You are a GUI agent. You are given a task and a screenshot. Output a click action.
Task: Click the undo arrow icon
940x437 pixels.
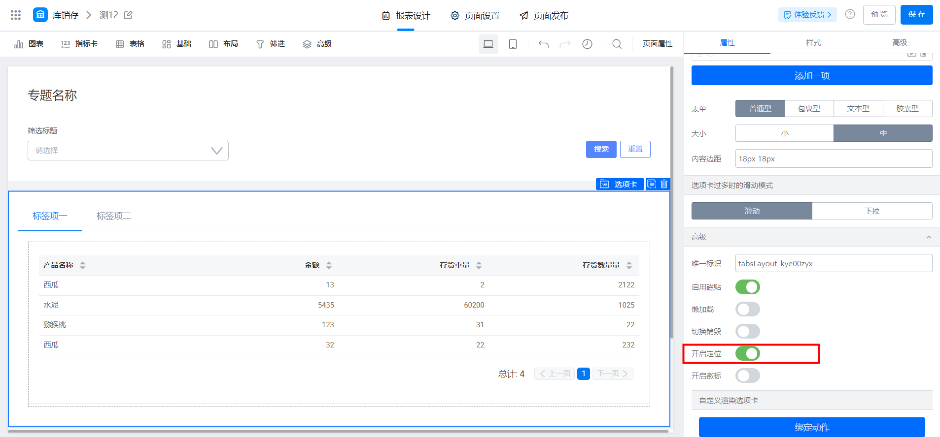(544, 44)
